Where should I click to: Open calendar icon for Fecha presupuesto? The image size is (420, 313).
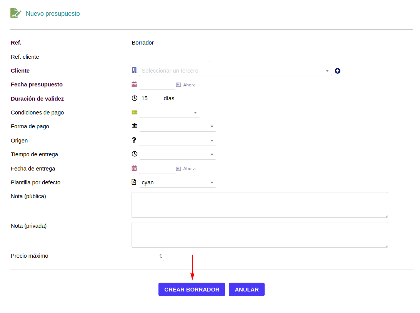click(x=134, y=84)
